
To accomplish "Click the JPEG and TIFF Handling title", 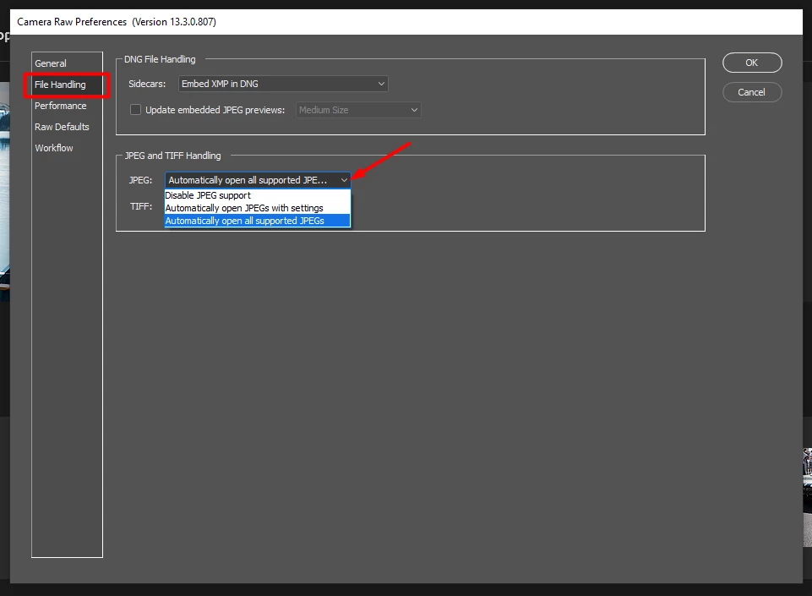I will coord(173,156).
